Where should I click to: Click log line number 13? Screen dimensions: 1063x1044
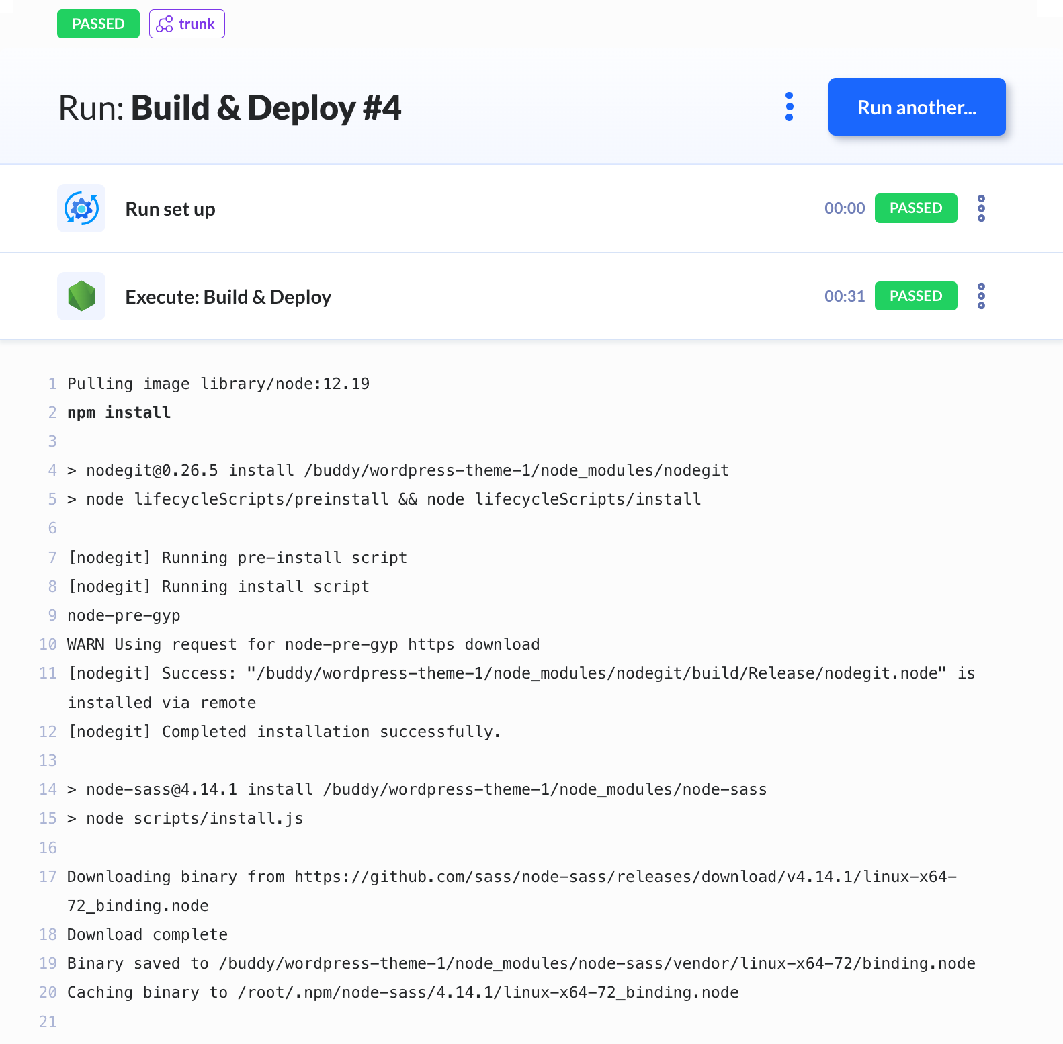(x=48, y=760)
